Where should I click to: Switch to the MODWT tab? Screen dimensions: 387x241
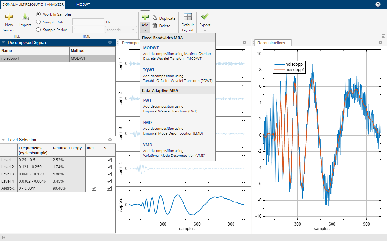pyautogui.click(x=83, y=5)
